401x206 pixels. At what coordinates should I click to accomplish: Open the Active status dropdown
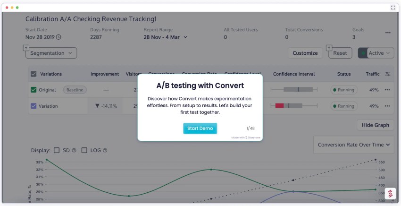click(376, 53)
